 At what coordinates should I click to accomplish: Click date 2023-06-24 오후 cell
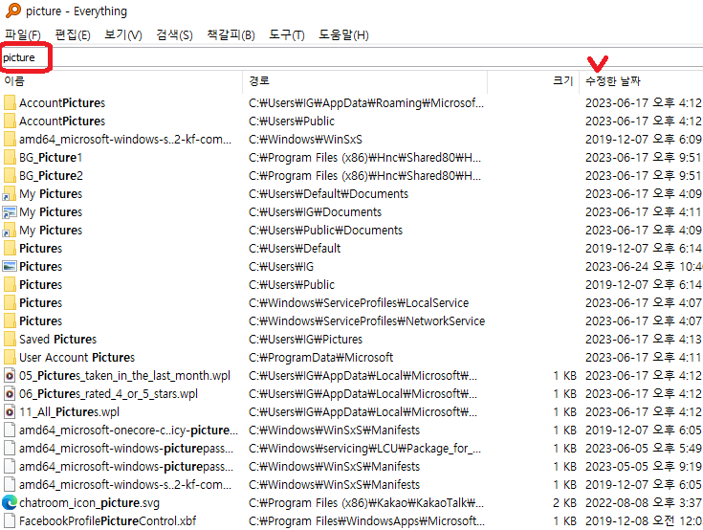tap(644, 266)
